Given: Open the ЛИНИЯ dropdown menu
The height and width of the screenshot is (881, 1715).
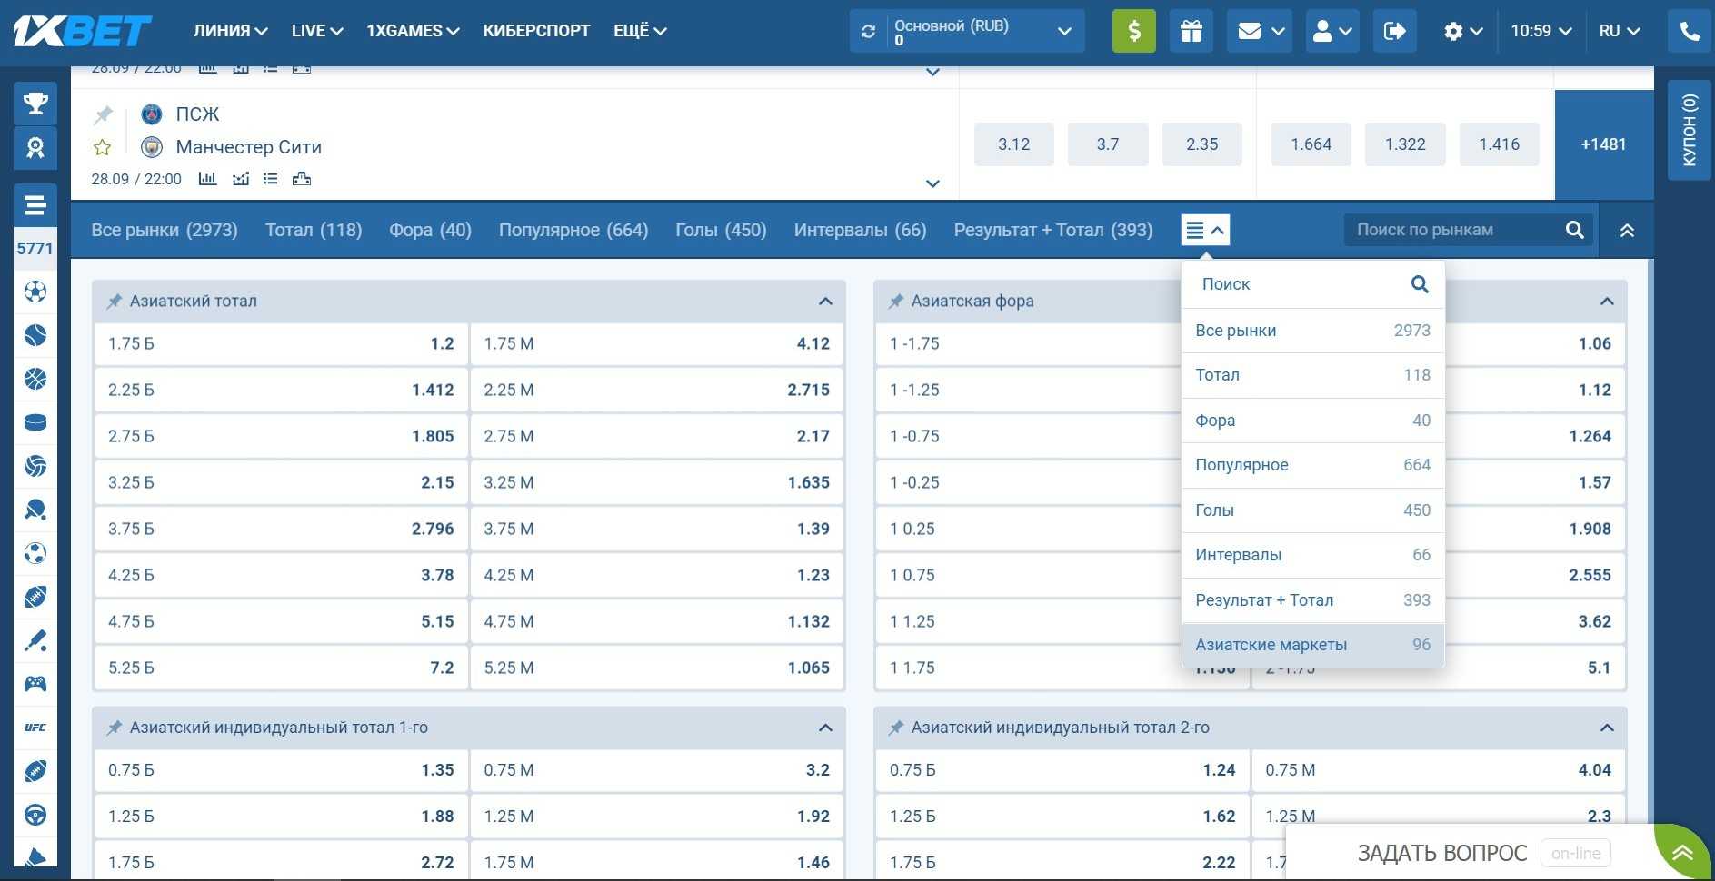Looking at the screenshot, I should (230, 31).
